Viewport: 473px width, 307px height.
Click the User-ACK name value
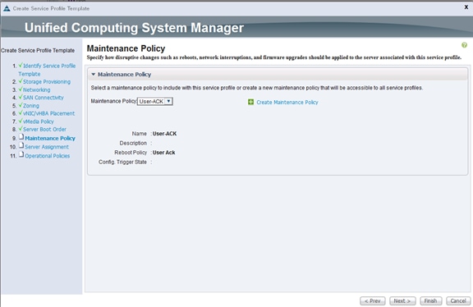click(x=165, y=134)
